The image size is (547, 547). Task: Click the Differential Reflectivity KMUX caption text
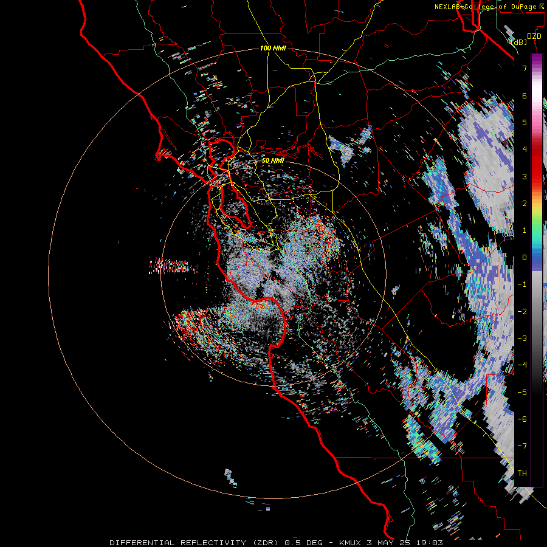277,543
